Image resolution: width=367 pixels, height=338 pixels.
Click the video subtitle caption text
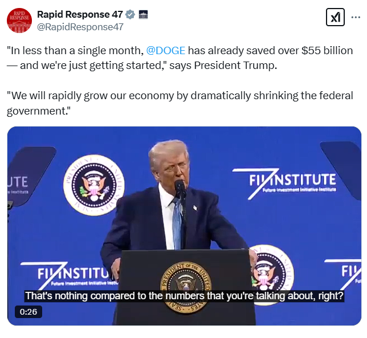(x=184, y=296)
